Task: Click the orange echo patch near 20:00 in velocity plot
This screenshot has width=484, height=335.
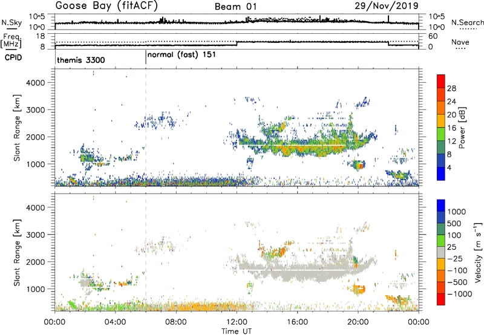Action: point(359,290)
